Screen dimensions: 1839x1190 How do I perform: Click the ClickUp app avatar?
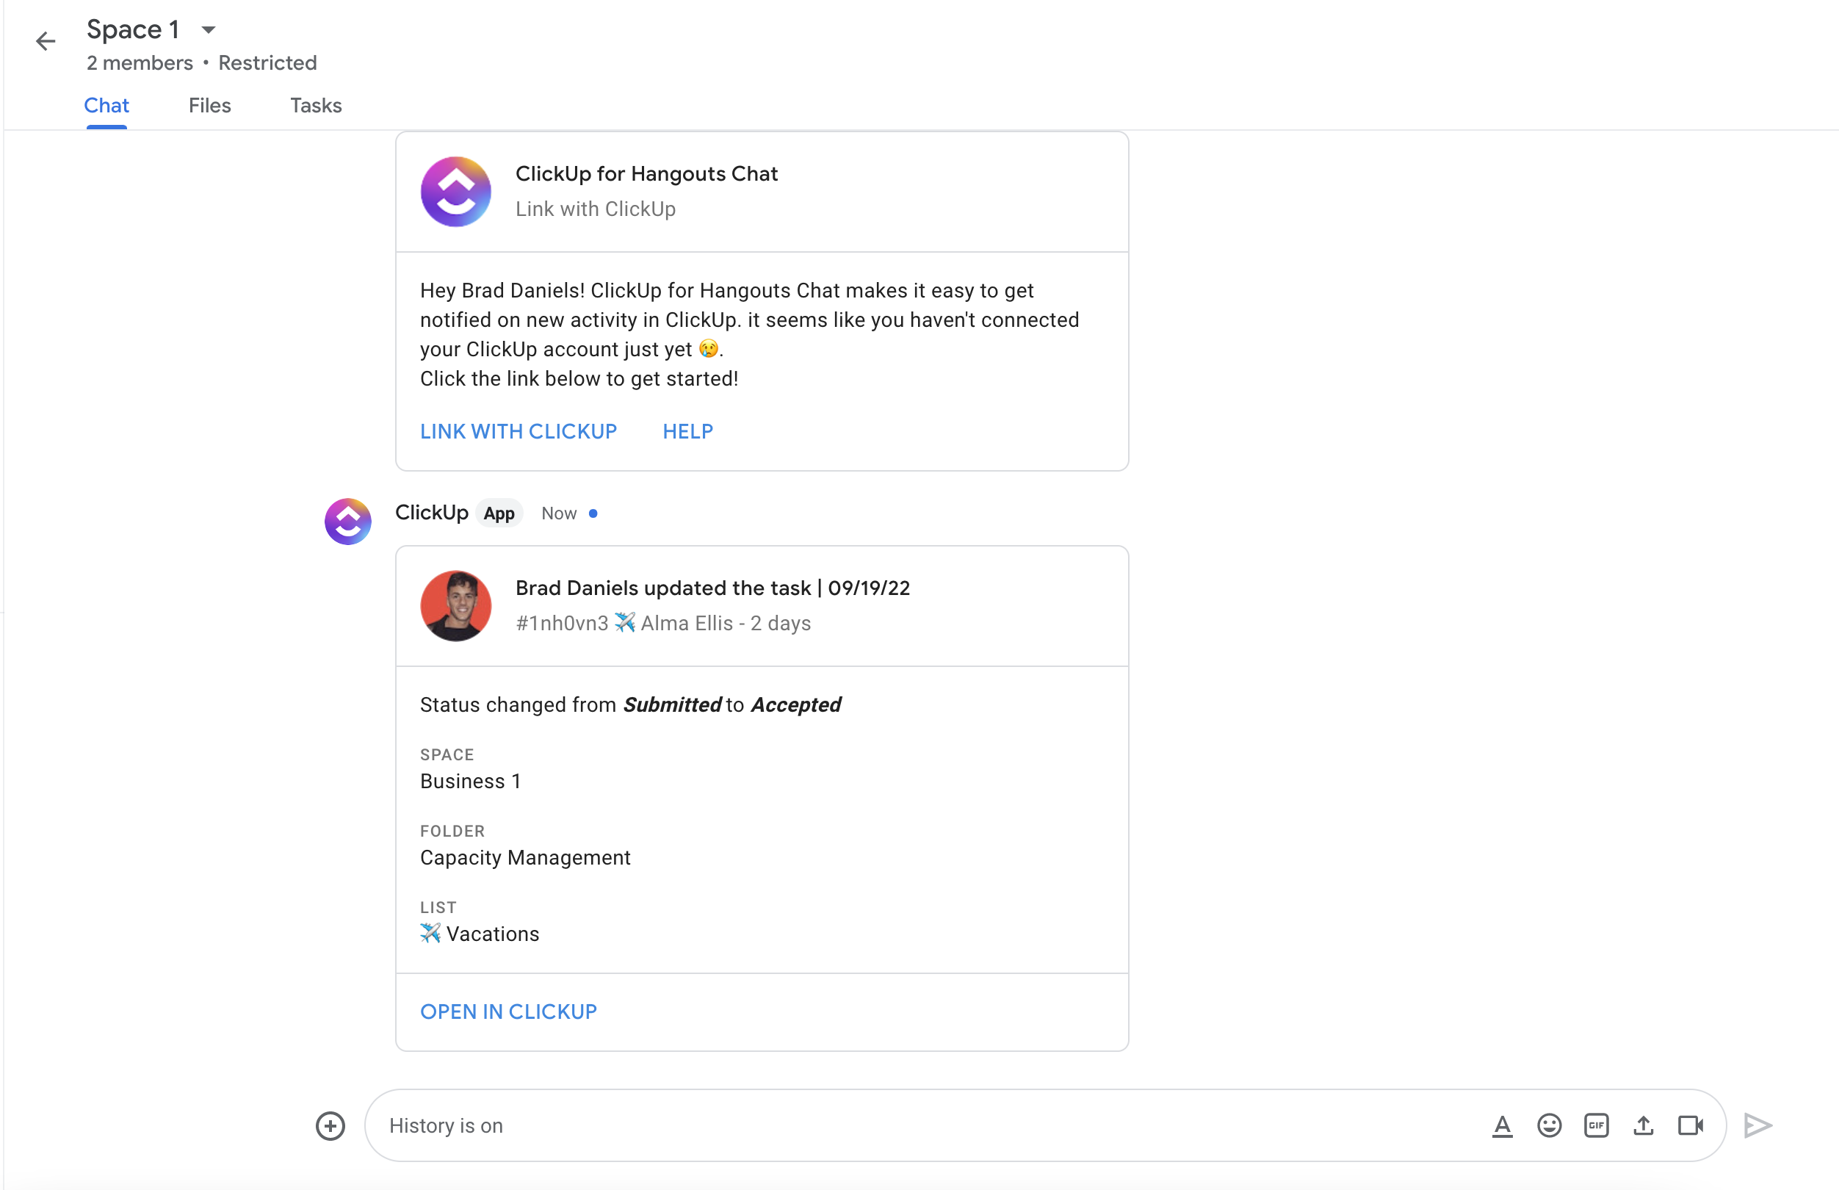coord(347,522)
